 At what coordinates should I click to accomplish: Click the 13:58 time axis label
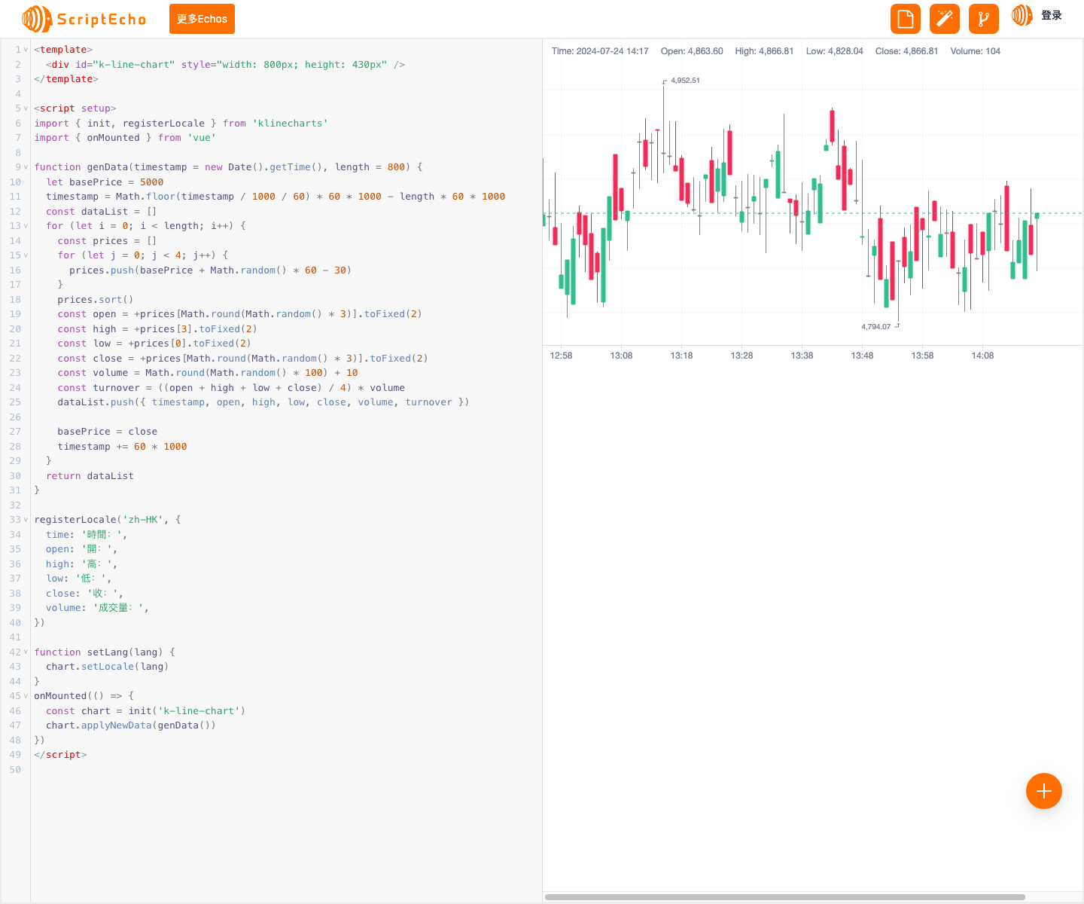(x=922, y=356)
